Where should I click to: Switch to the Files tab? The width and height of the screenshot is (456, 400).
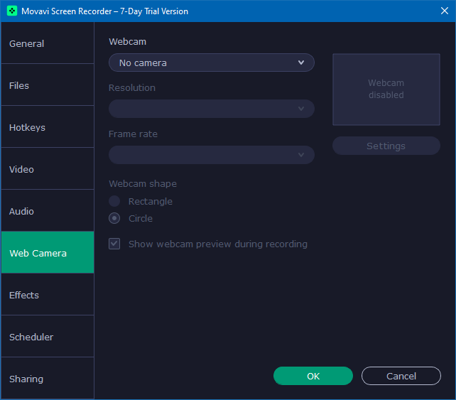click(x=47, y=85)
